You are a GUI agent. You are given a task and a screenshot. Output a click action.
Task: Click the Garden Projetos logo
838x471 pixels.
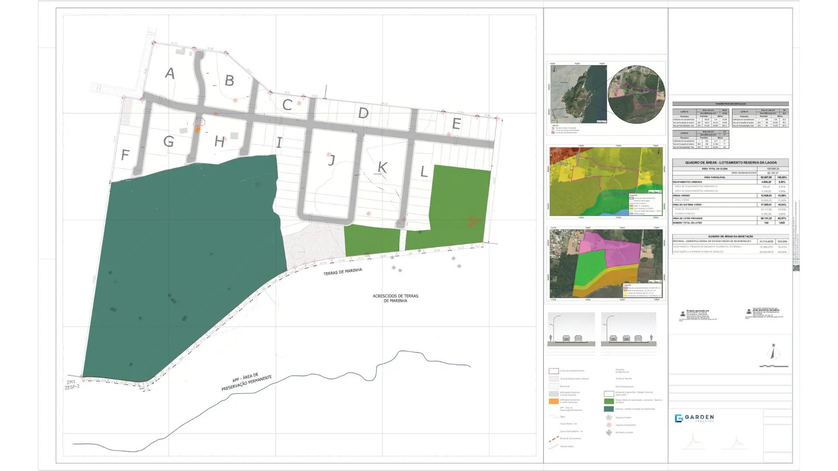click(694, 418)
